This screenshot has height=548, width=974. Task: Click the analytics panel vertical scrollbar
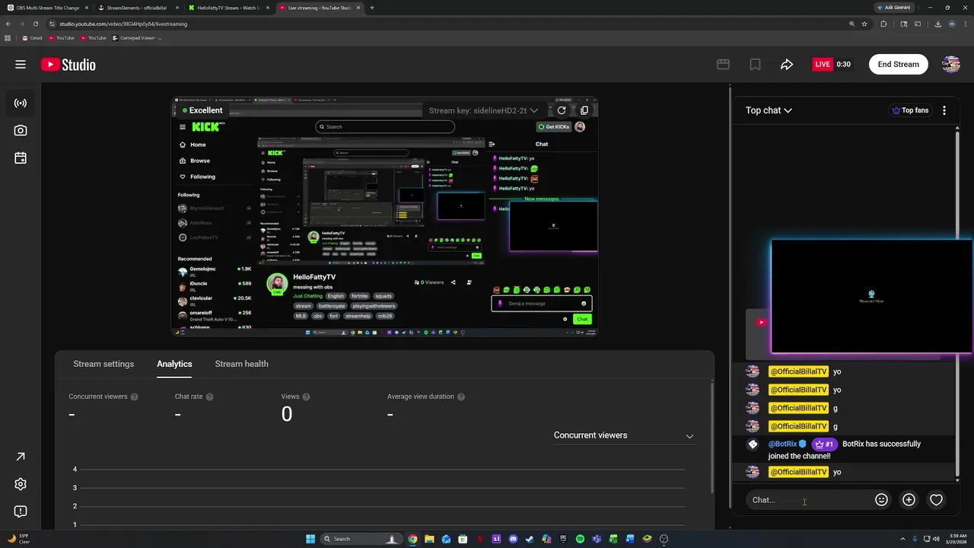point(711,438)
